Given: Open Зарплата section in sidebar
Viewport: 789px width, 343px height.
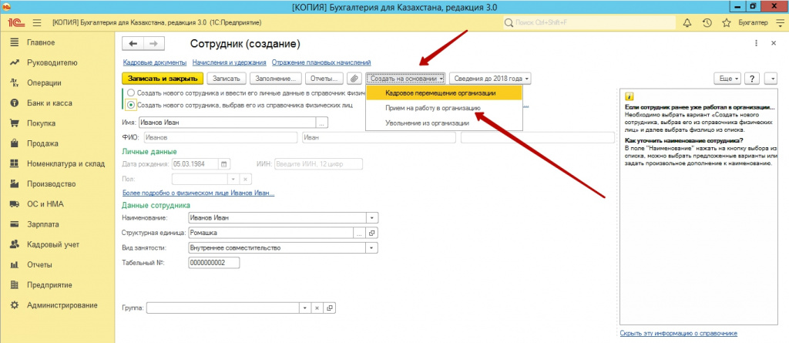Looking at the screenshot, I should pyautogui.click(x=43, y=224).
